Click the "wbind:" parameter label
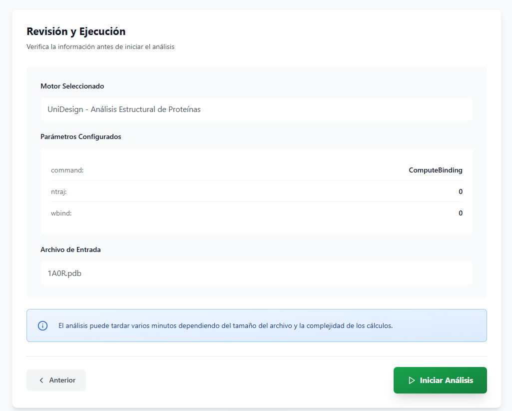The width and height of the screenshot is (512, 411). [61, 213]
